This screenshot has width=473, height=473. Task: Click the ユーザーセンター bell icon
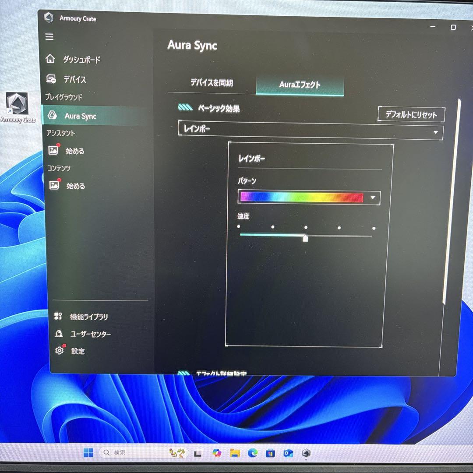pos(59,333)
